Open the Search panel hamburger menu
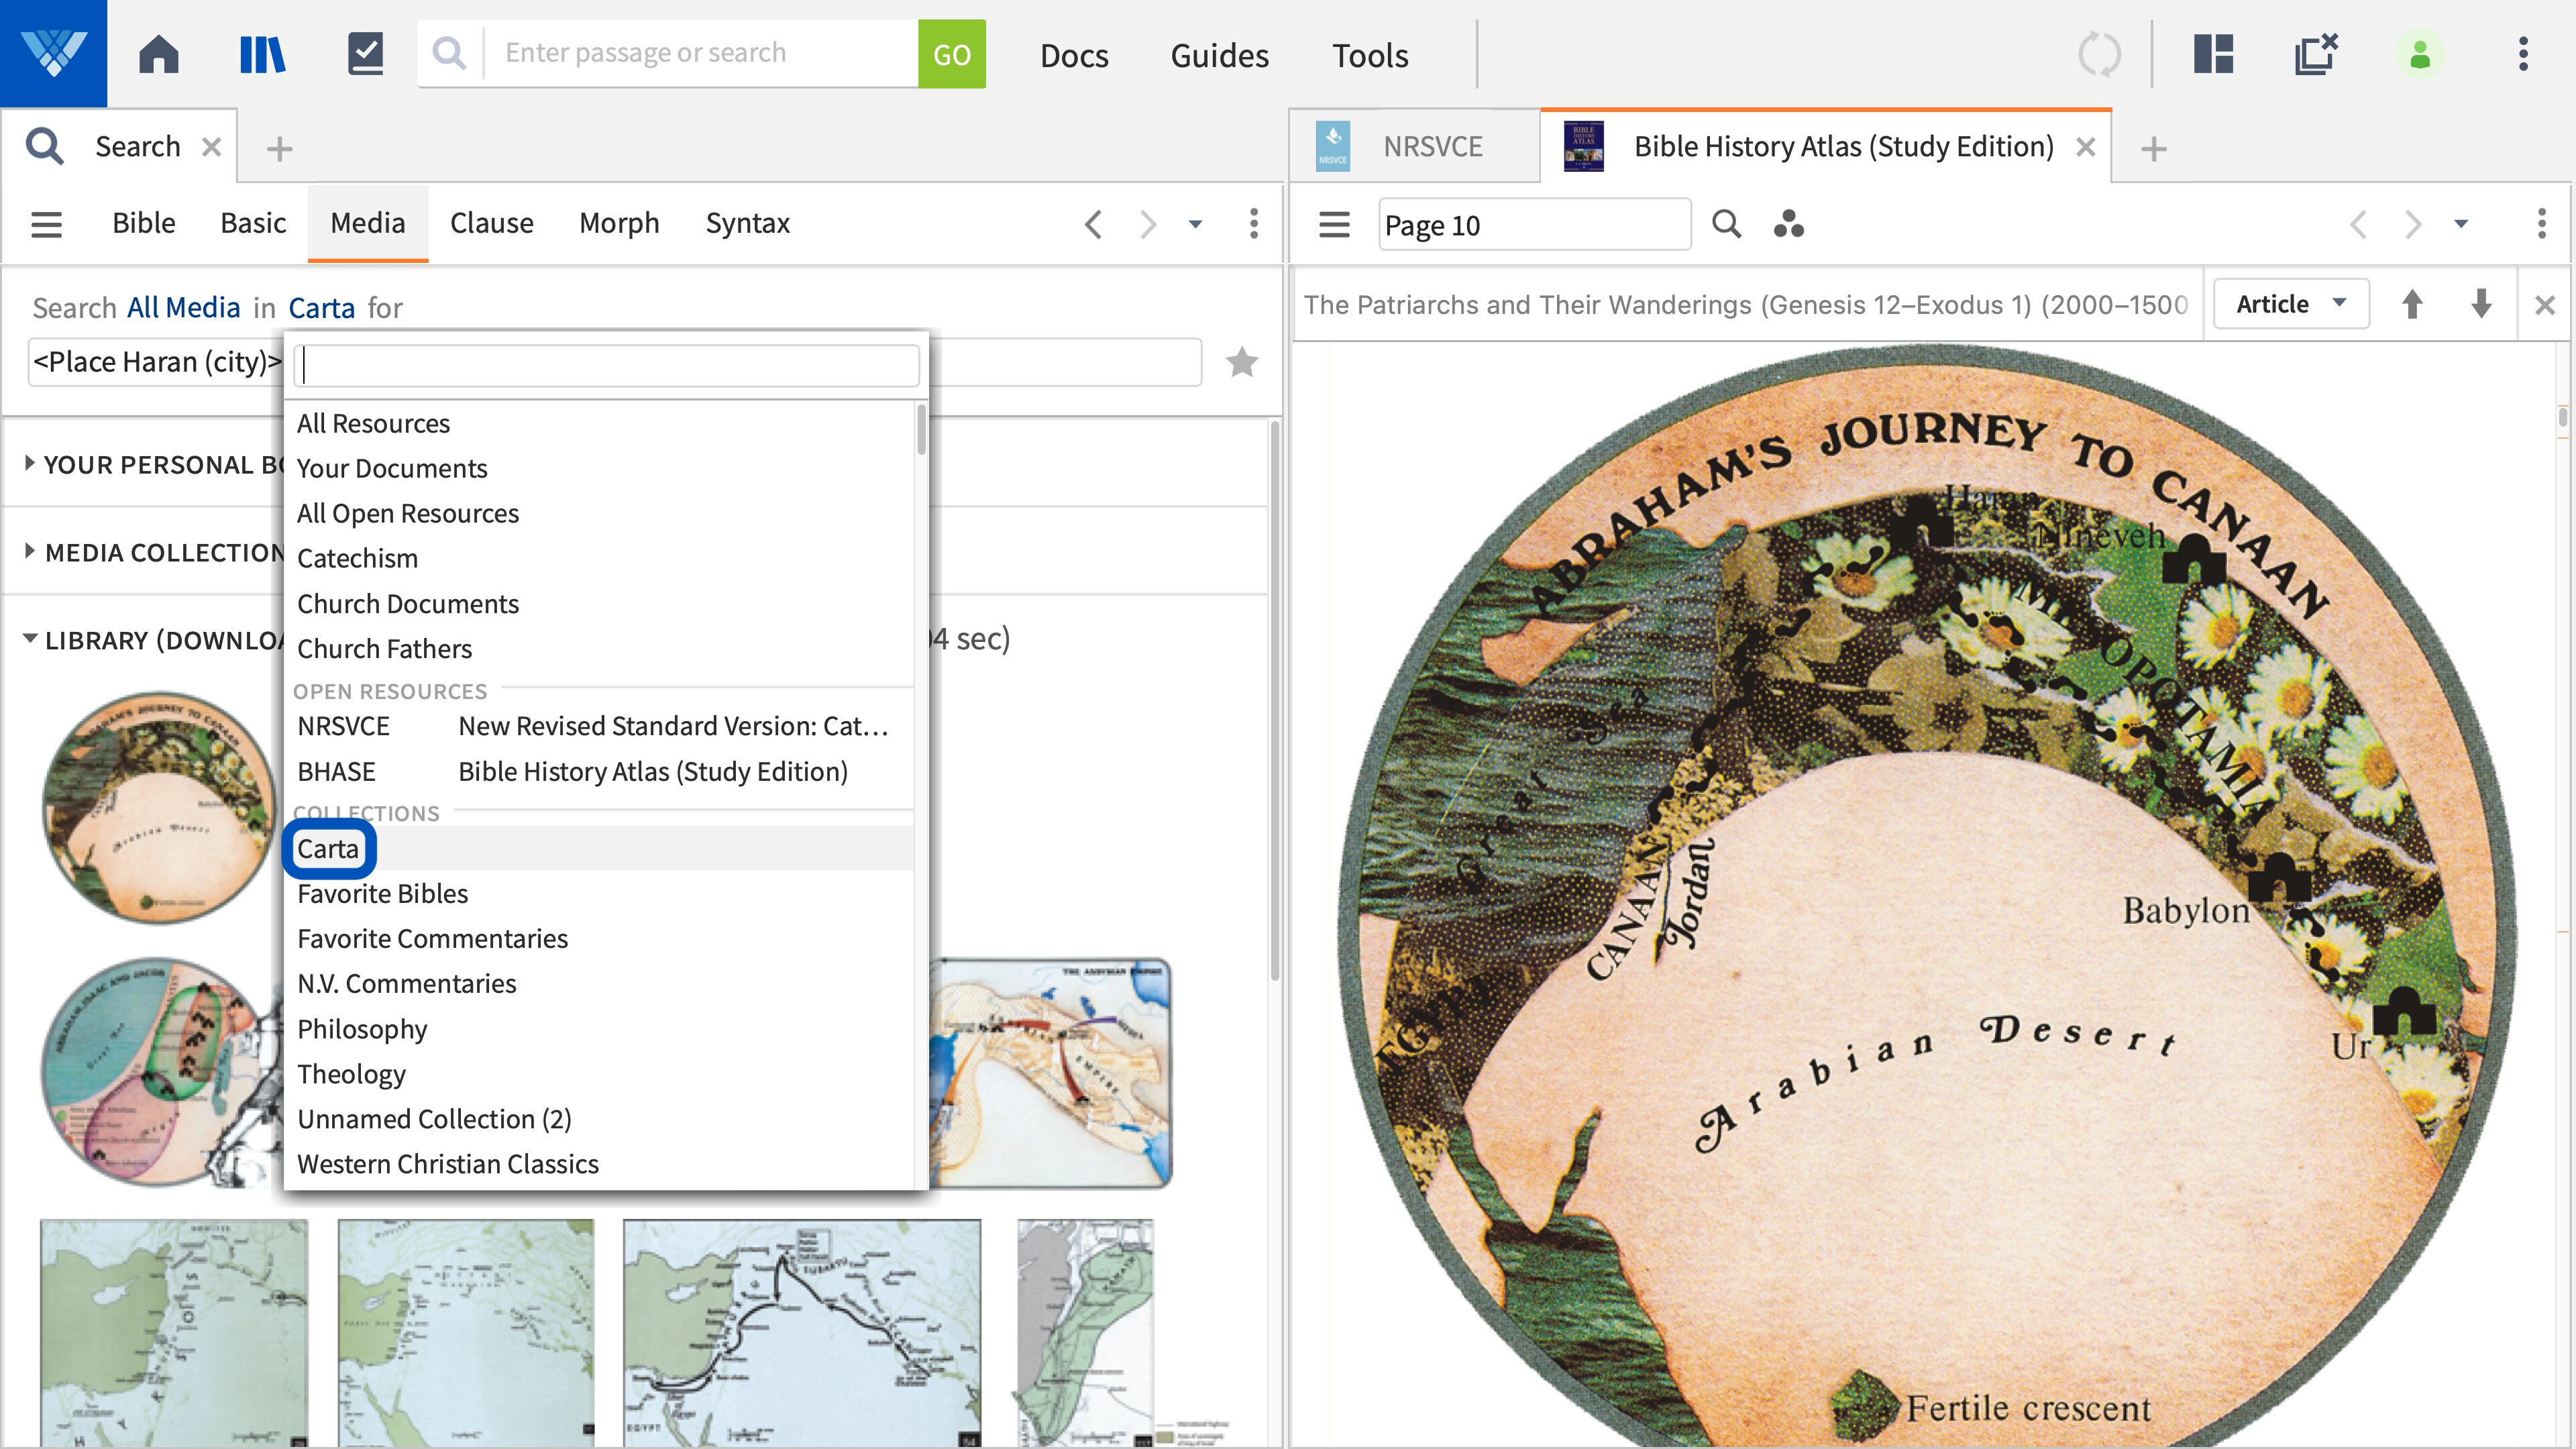Viewport: 2576px width, 1449px height. [x=46, y=224]
